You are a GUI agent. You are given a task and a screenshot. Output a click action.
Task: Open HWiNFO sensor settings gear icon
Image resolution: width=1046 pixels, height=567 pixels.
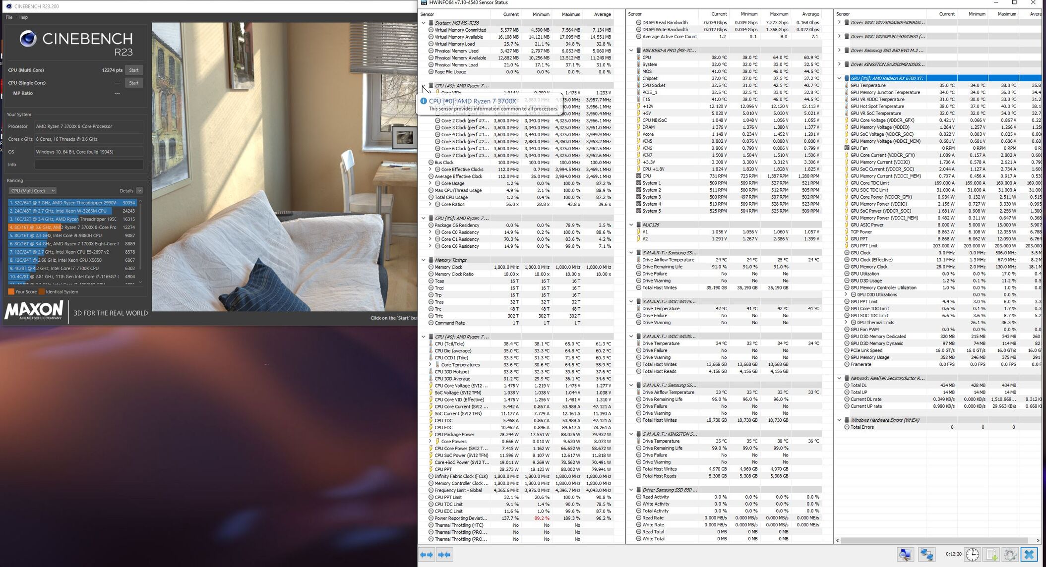pos(1010,555)
